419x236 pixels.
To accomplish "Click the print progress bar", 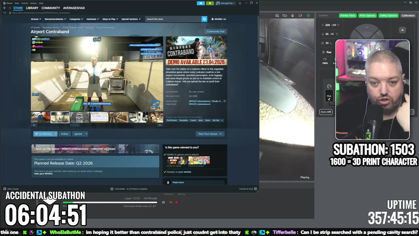I will pyautogui.click(x=110, y=202).
